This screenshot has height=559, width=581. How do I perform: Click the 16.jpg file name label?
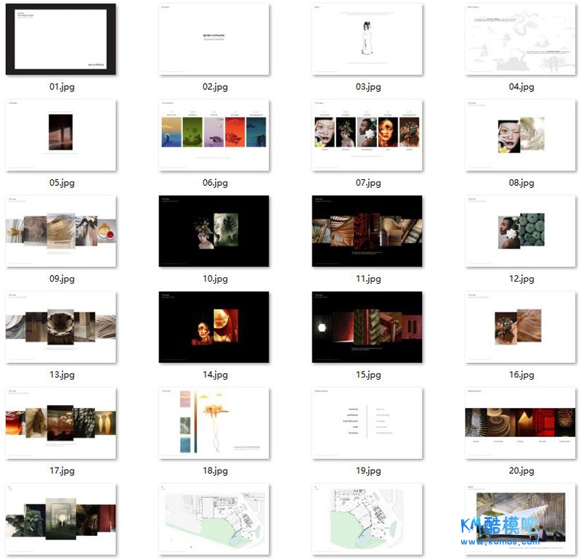pyautogui.click(x=521, y=375)
